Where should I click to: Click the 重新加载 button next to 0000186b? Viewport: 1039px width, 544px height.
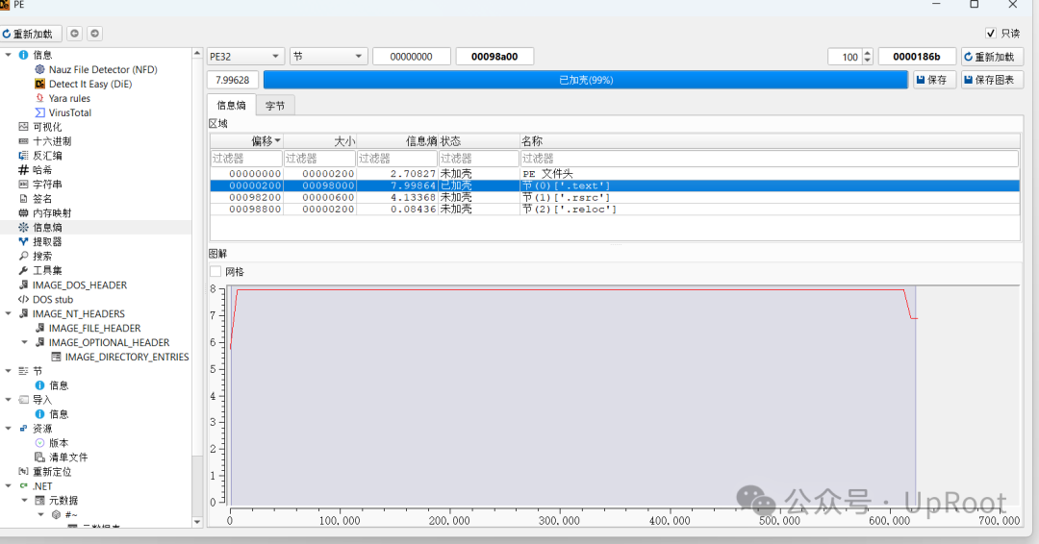coord(993,57)
